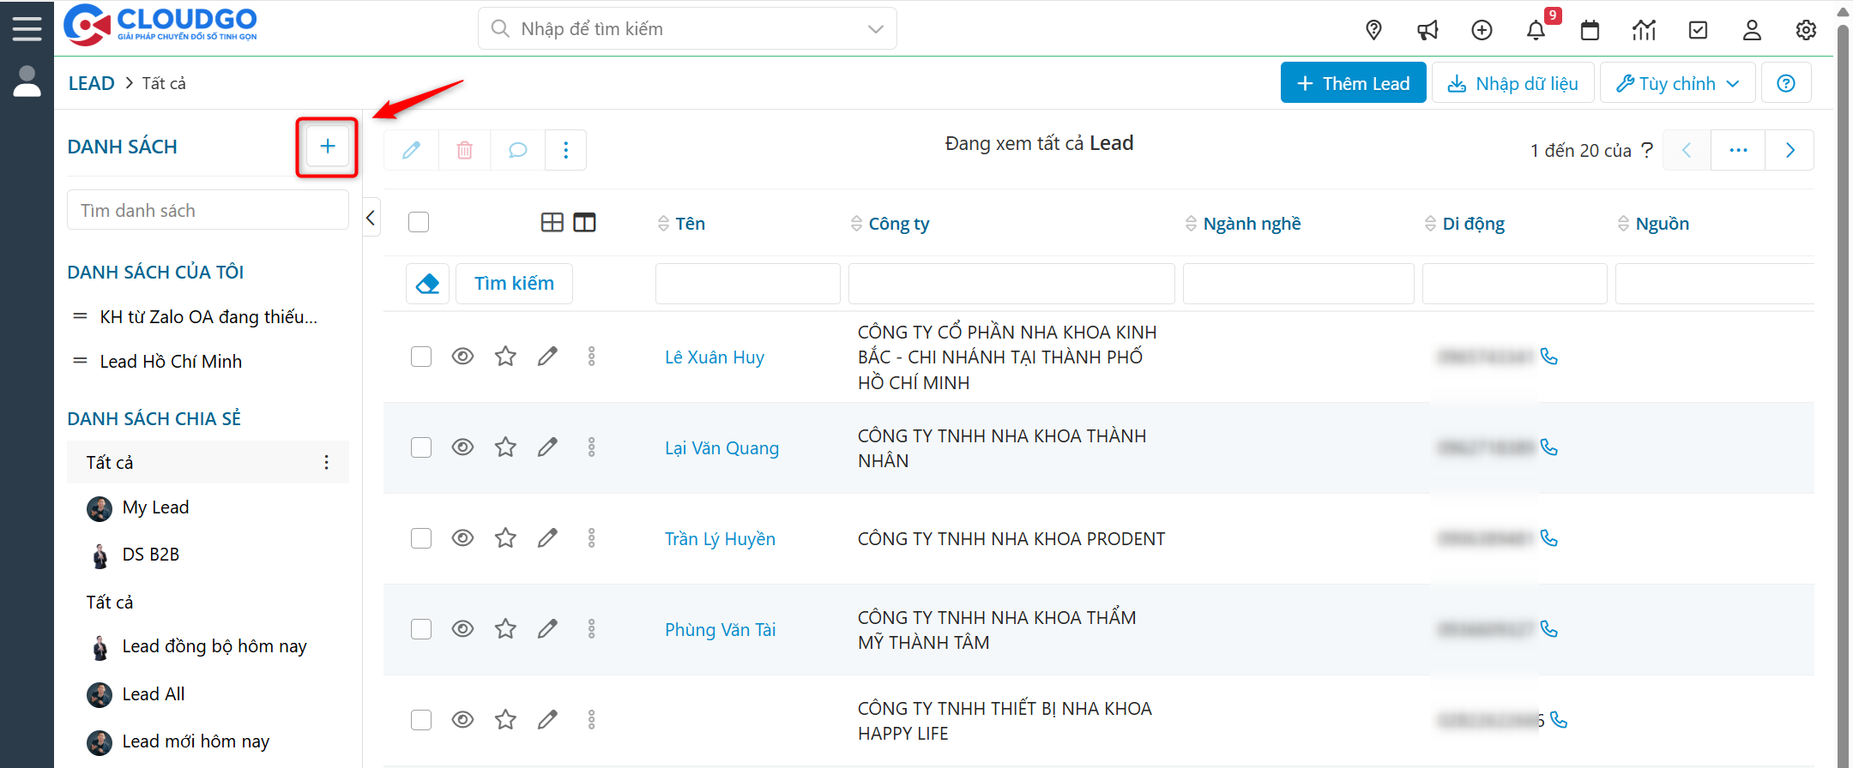Tick the checkbox for Lê Xuân Huy
This screenshot has width=1853, height=768.
(420, 357)
